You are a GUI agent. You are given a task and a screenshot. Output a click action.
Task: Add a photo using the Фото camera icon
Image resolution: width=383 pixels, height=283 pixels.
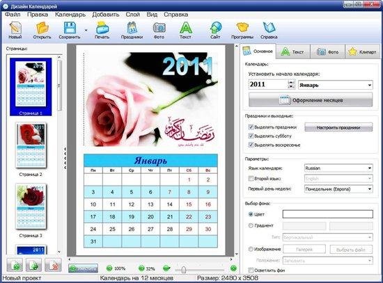tap(159, 30)
